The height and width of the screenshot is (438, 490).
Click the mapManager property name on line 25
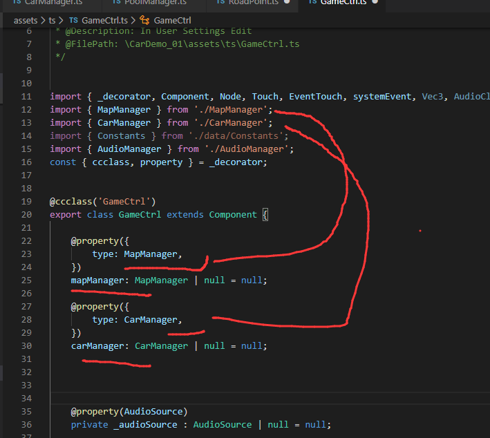pos(98,280)
